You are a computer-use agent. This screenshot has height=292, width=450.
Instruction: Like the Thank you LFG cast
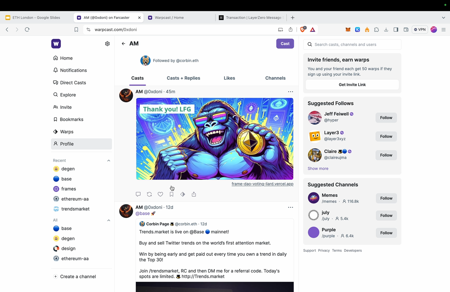click(160, 194)
